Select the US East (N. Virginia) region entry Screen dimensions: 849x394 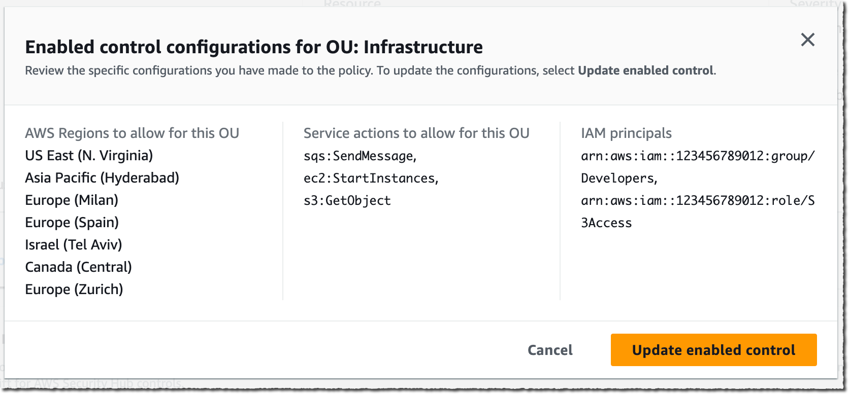(x=89, y=155)
